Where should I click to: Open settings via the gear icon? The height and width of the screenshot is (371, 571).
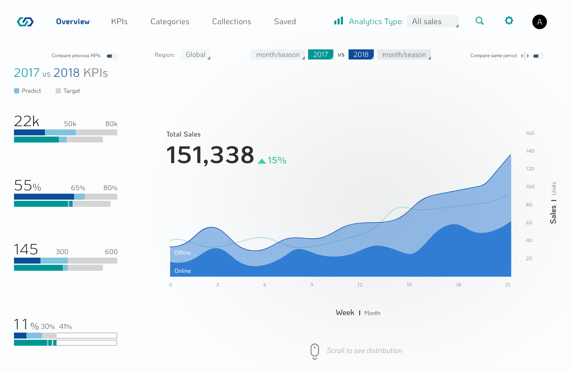point(509,21)
